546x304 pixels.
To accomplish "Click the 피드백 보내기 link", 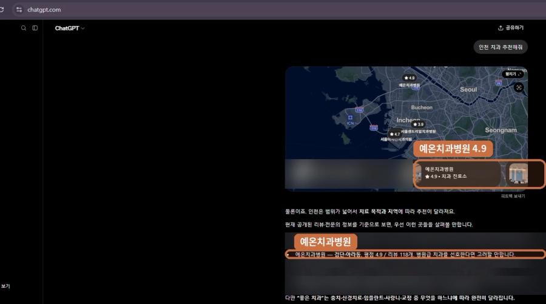I will tap(513, 196).
